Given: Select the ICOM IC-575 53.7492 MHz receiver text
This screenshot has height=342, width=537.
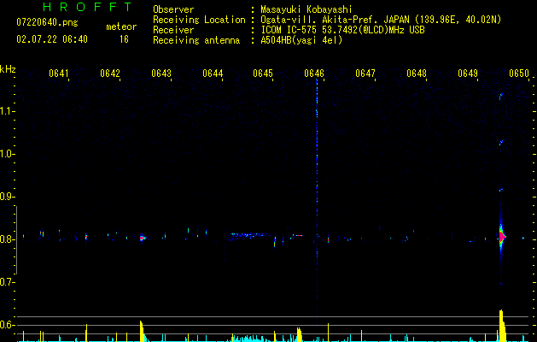Looking at the screenshot, I should (x=342, y=30).
